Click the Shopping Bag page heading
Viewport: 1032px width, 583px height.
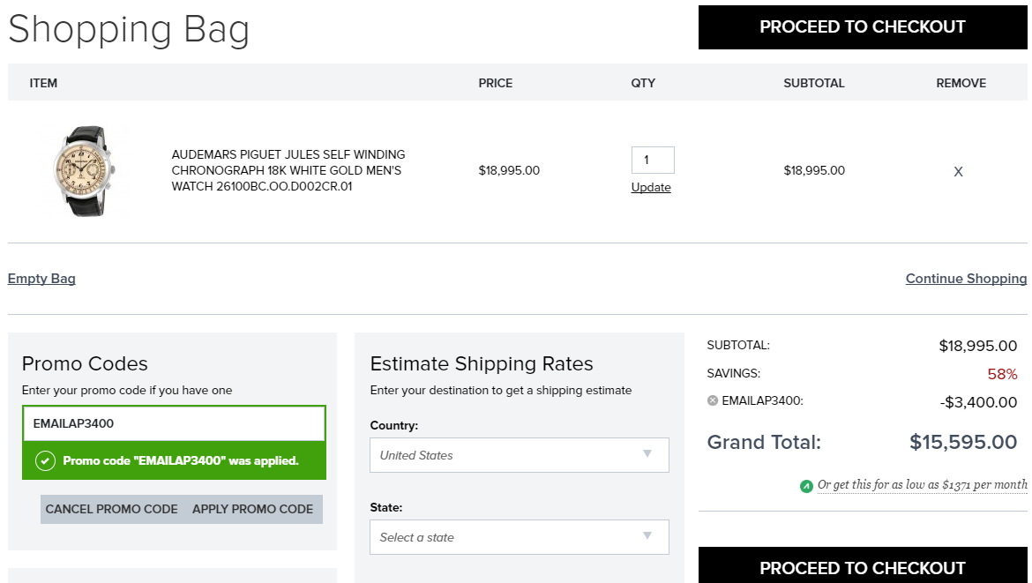coord(129,30)
